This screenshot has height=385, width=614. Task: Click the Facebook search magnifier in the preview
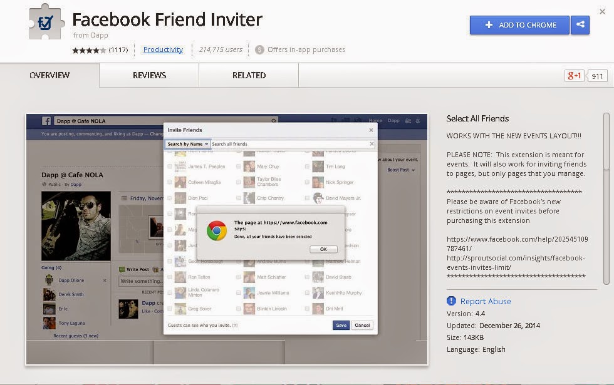click(x=273, y=121)
